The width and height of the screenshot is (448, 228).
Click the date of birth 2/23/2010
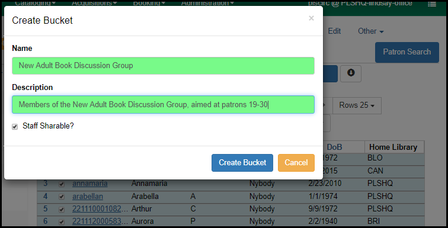tap(325, 184)
